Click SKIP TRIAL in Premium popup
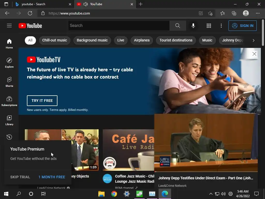 (x=20, y=177)
